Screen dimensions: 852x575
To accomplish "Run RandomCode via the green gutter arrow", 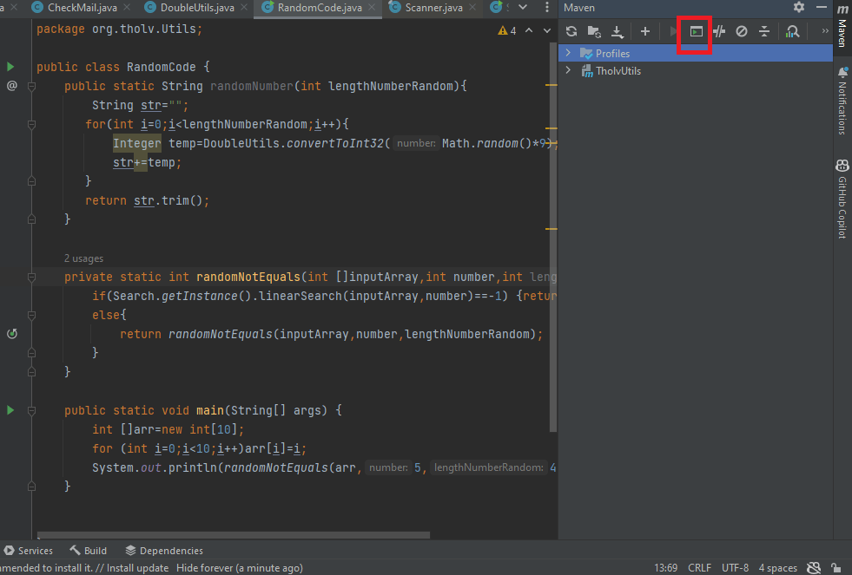I will point(10,67).
